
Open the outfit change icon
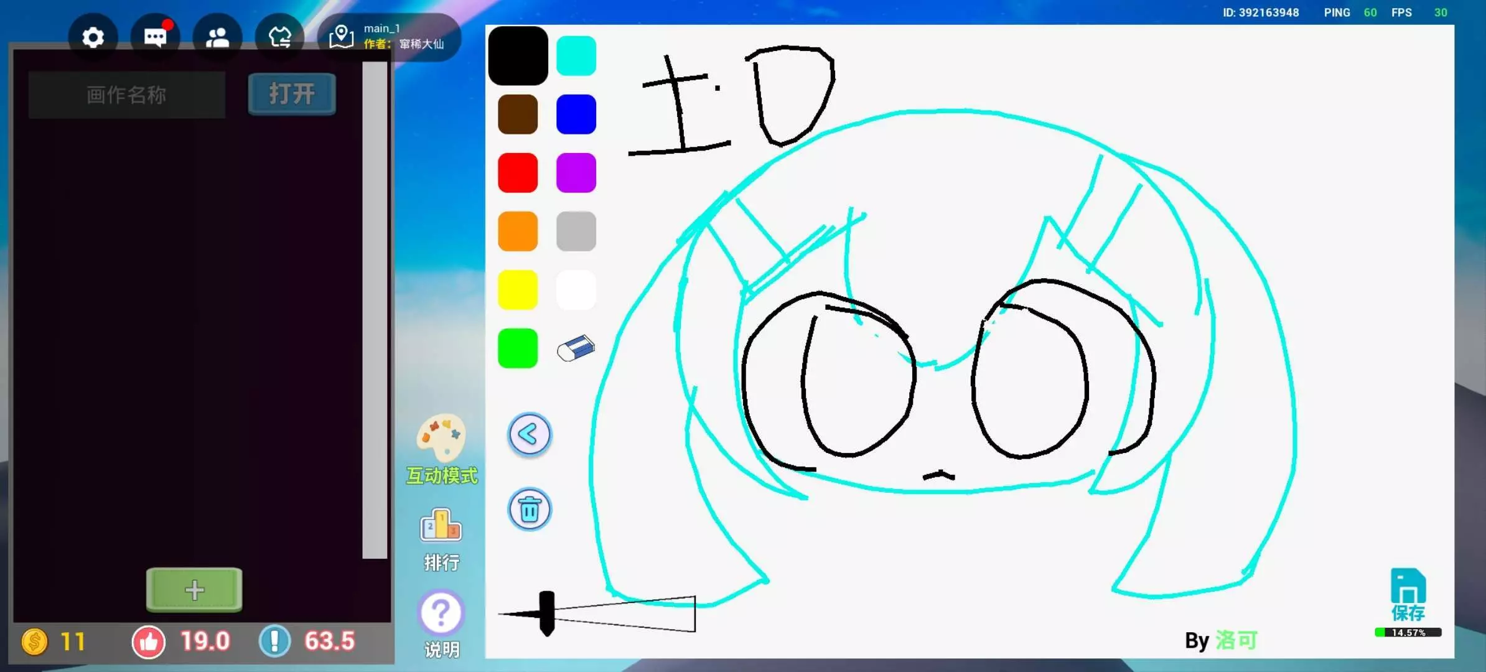pos(279,37)
